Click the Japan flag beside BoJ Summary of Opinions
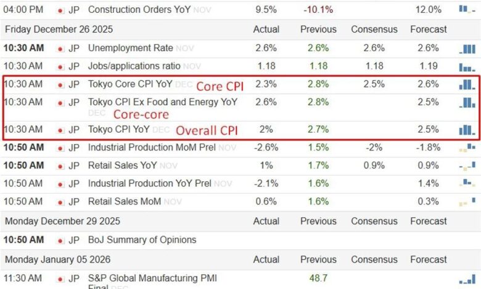This screenshot has width=481, height=289. [60, 240]
